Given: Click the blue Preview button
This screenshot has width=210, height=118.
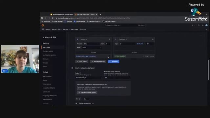Looking at the screenshot, I should pyautogui.click(x=114, y=61).
